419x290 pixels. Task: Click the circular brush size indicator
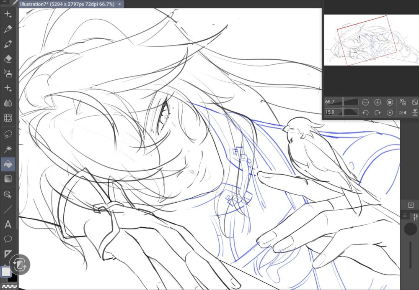(x=411, y=229)
